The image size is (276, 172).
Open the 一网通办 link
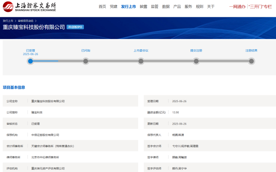(x=237, y=7)
